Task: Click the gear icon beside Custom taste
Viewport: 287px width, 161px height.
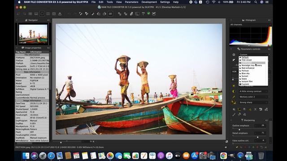Action: (234, 55)
